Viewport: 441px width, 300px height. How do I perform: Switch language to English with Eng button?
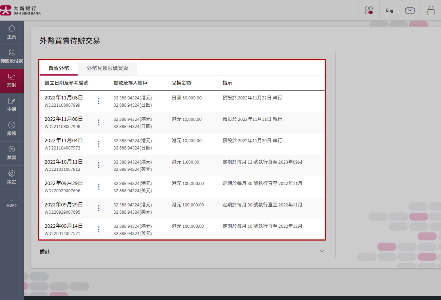pos(389,10)
